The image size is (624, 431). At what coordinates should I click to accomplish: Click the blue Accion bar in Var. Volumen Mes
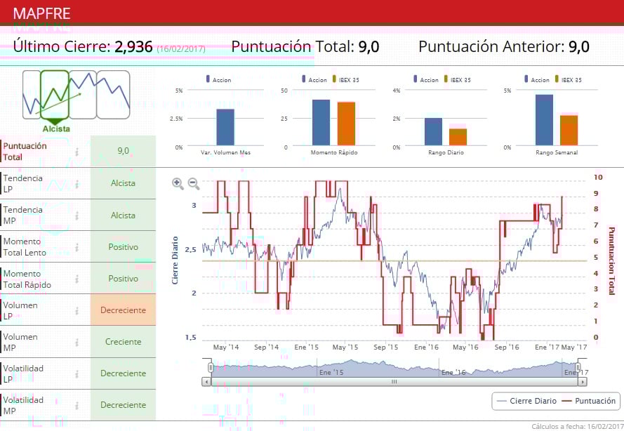[225, 127]
